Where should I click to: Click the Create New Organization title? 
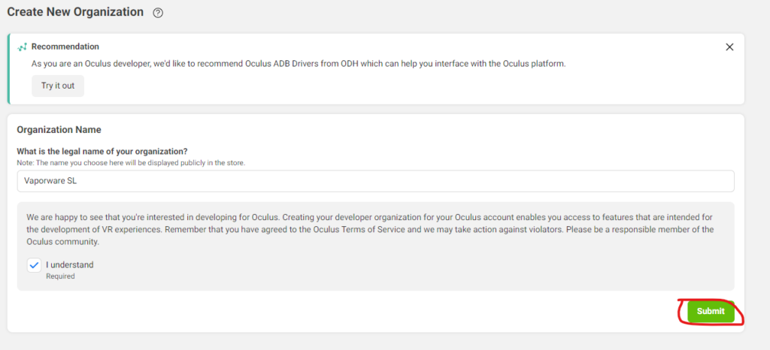pos(75,12)
